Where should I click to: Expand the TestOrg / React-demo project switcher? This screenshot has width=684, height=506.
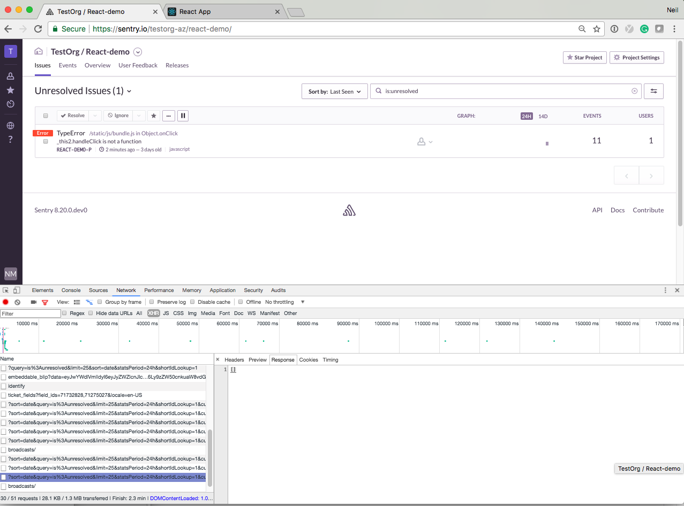(x=138, y=52)
